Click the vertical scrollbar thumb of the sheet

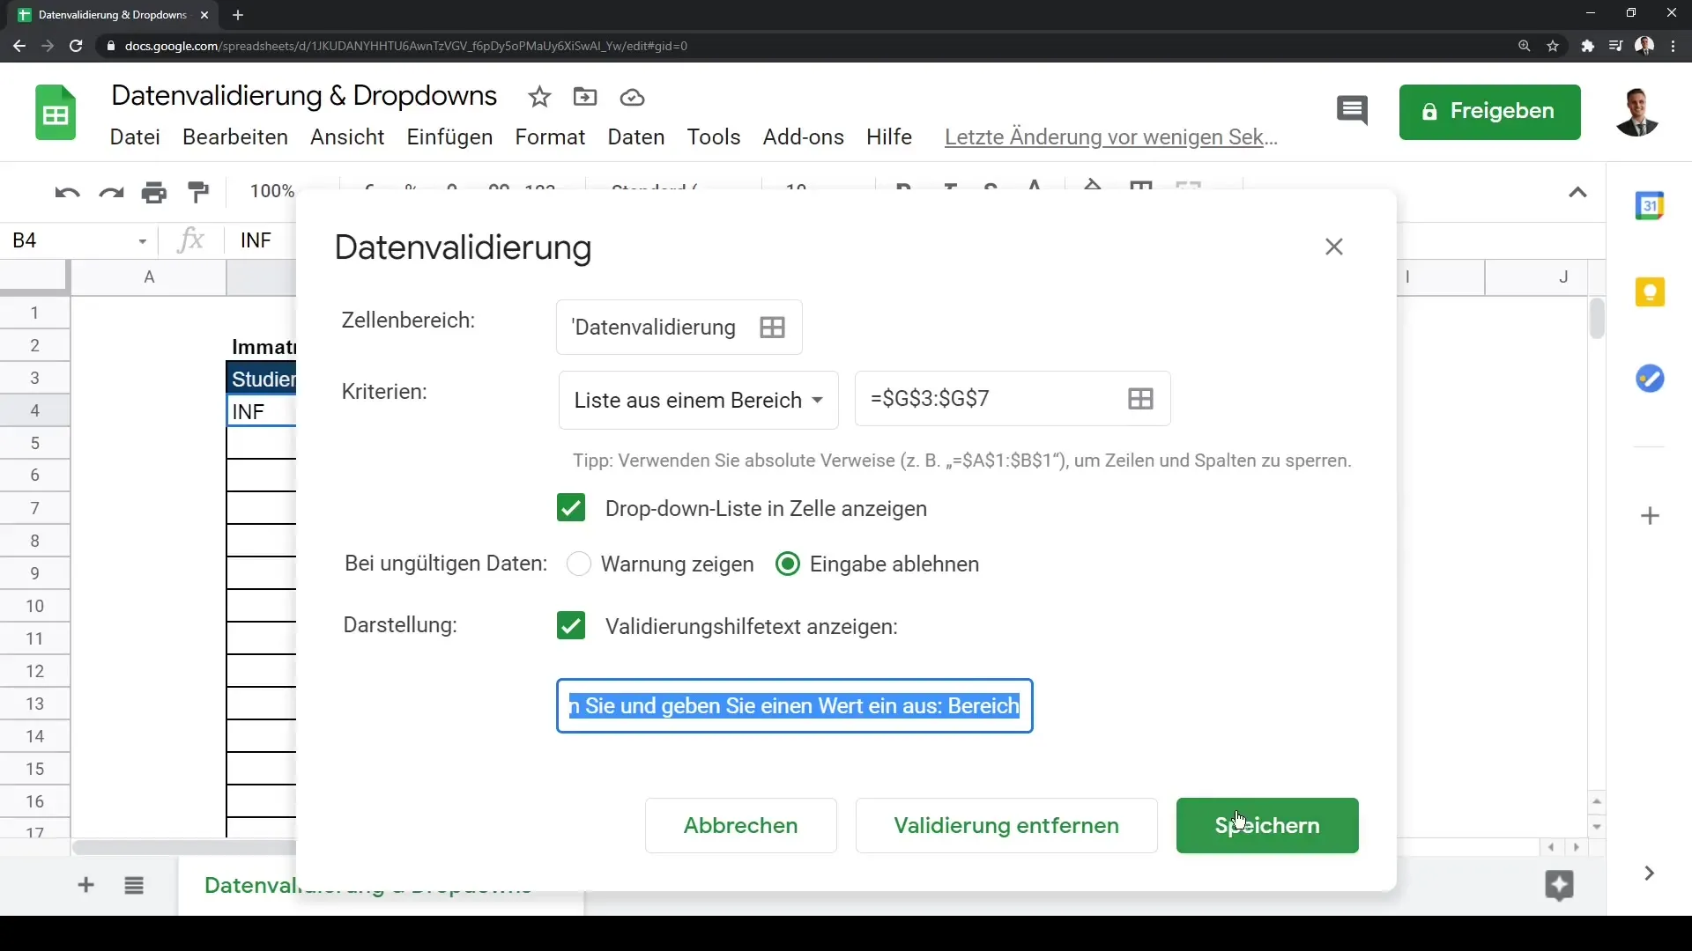[1597, 319]
